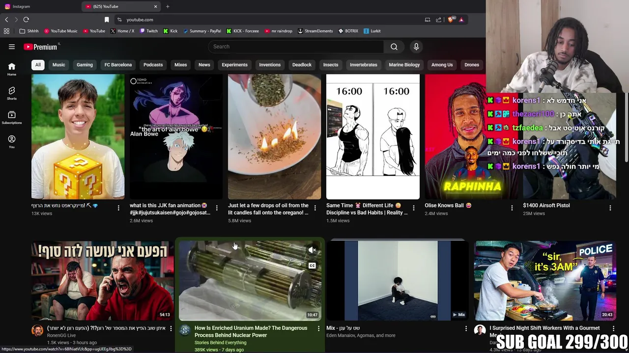Go back using browser back arrow
The width and height of the screenshot is (629, 353).
click(x=6, y=20)
